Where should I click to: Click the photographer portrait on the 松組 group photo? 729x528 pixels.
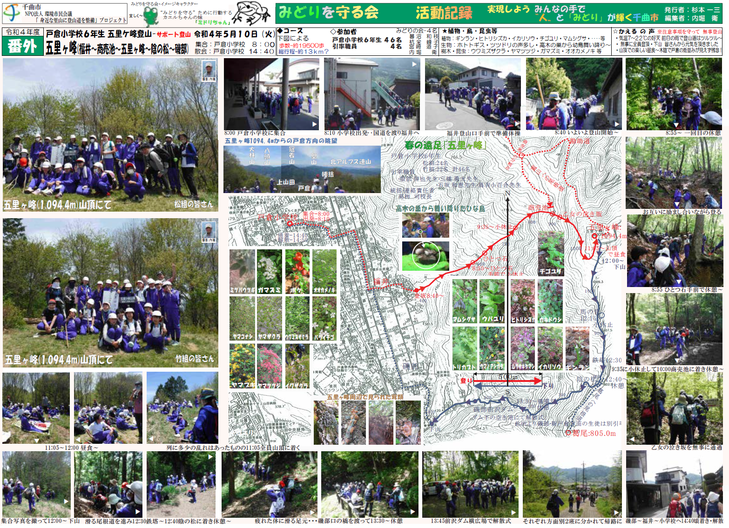(x=209, y=71)
